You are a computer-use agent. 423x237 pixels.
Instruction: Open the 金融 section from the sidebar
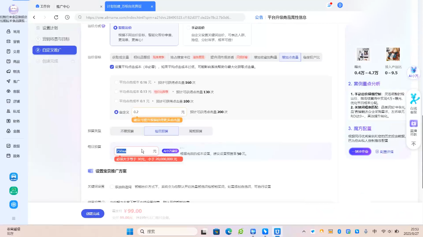tap(16, 131)
